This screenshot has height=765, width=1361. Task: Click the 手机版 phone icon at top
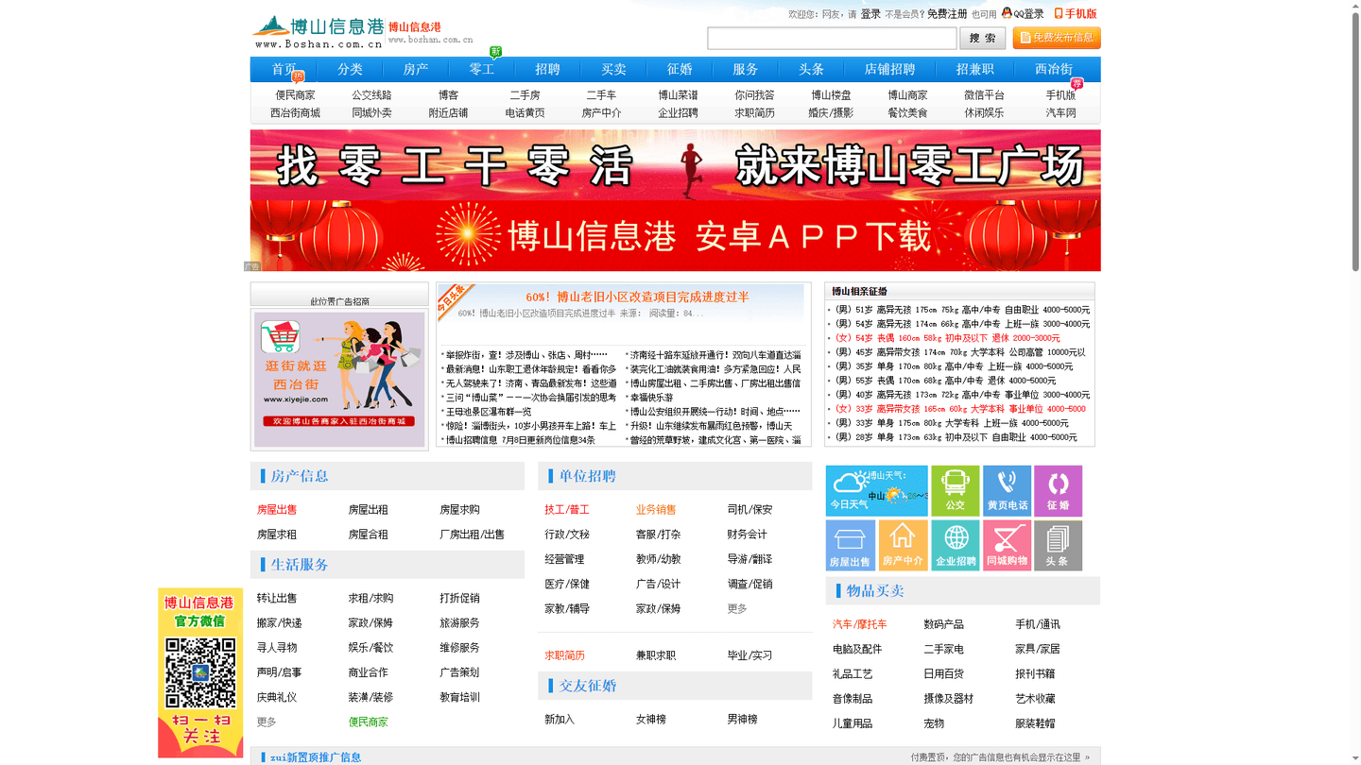1059,13
